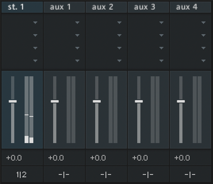Open fourth insert slot dropdown on aux 3

161,61
